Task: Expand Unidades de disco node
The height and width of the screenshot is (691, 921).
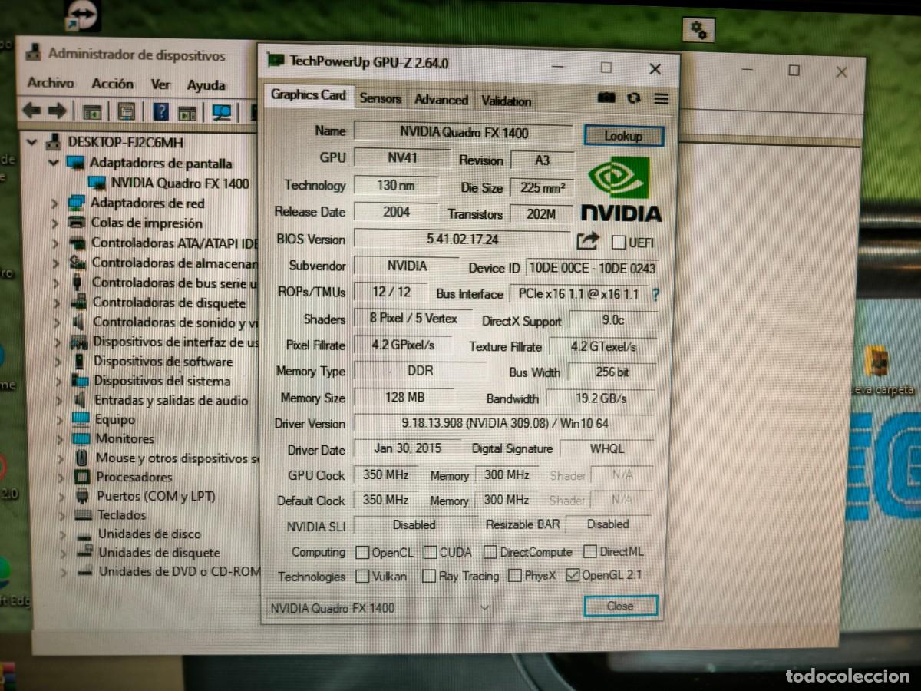Action: tap(64, 534)
